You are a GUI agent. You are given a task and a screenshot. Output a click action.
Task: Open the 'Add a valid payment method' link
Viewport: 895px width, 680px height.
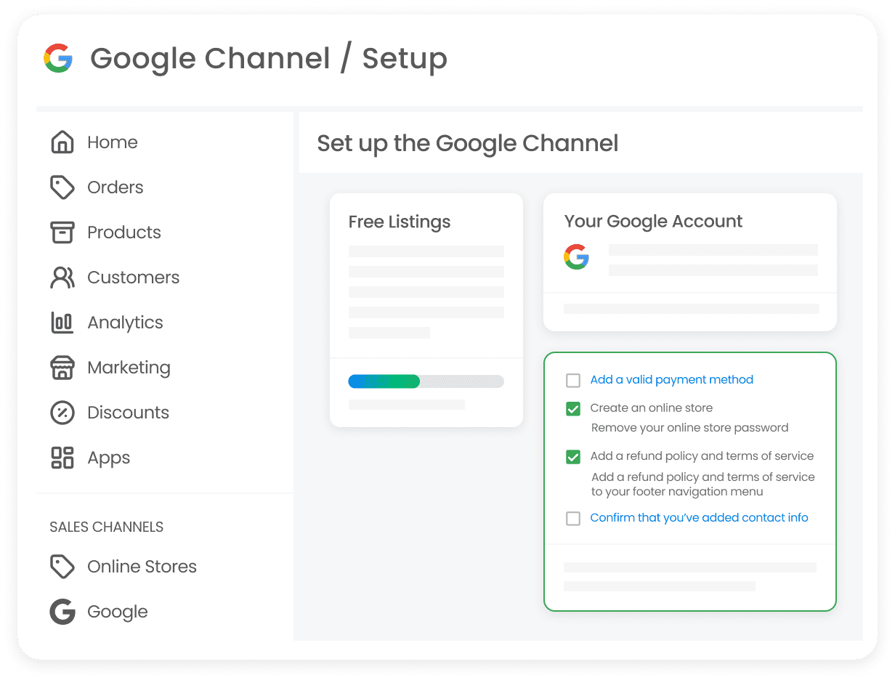click(x=671, y=379)
